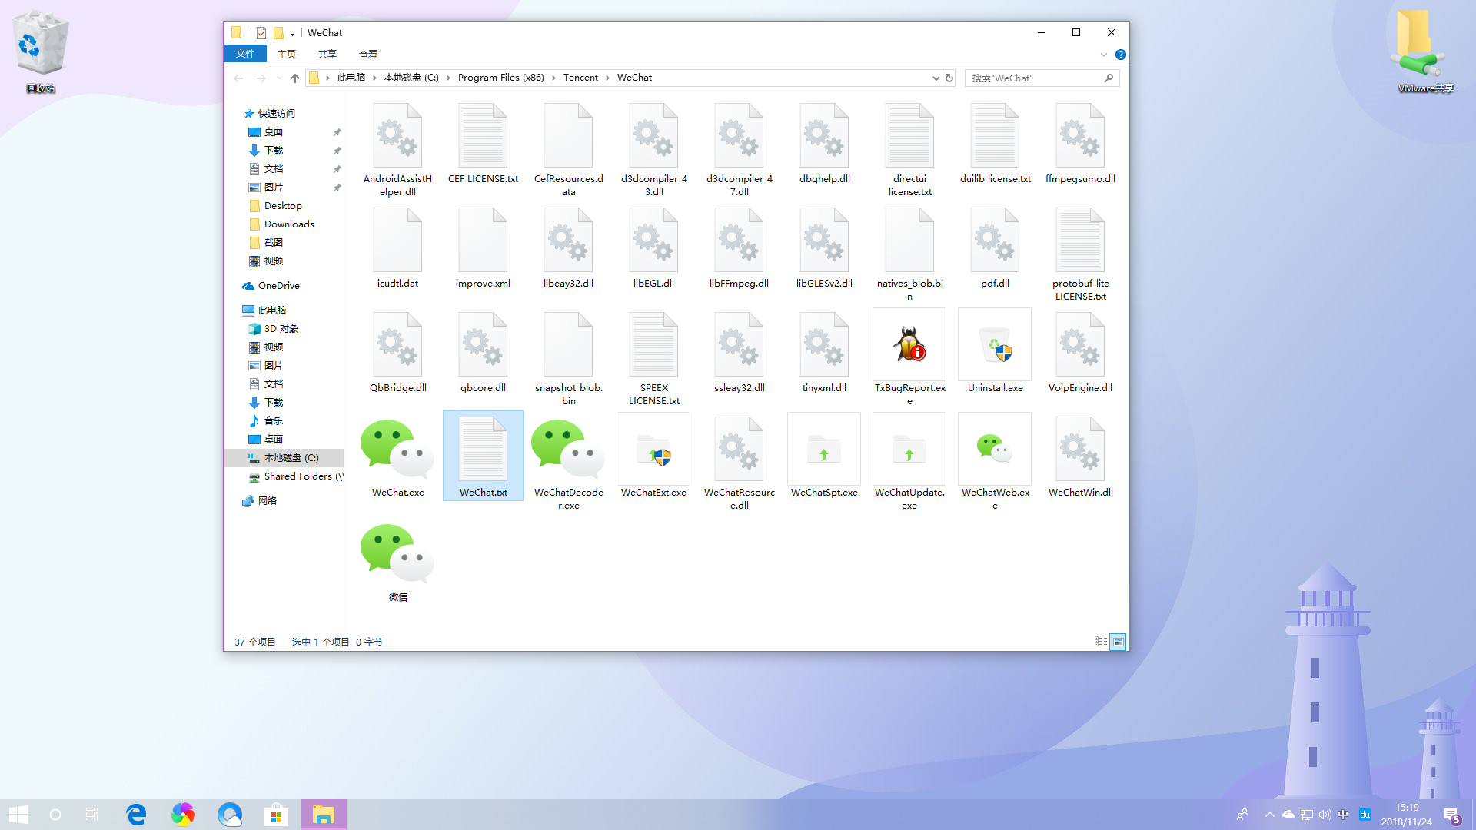The image size is (1476, 830).
Task: Select the TxBugReport.exe bug icon
Action: (x=909, y=345)
